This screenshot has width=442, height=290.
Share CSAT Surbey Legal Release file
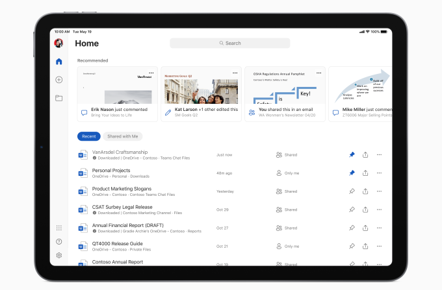pyautogui.click(x=365, y=210)
